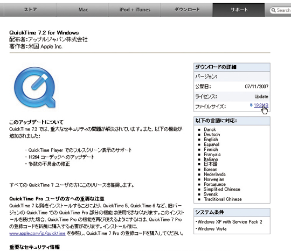Click the Update license value
Screen dimensions: 291x251
(261, 96)
